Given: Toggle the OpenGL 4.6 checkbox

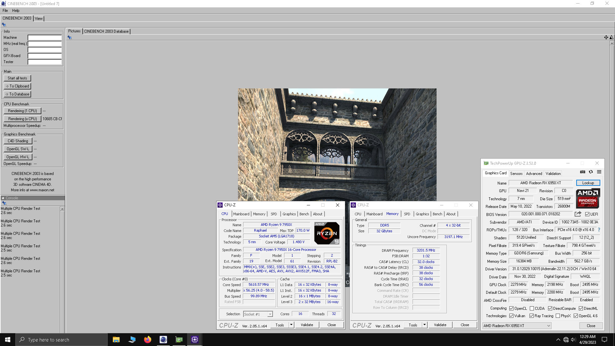Looking at the screenshot, I should 576,316.
